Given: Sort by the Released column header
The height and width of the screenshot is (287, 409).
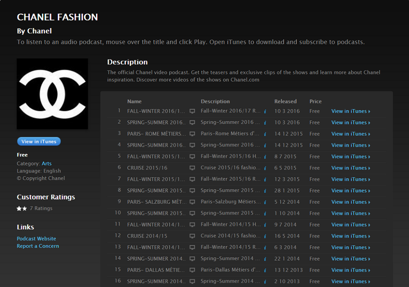Looking at the screenshot, I should click(285, 101).
